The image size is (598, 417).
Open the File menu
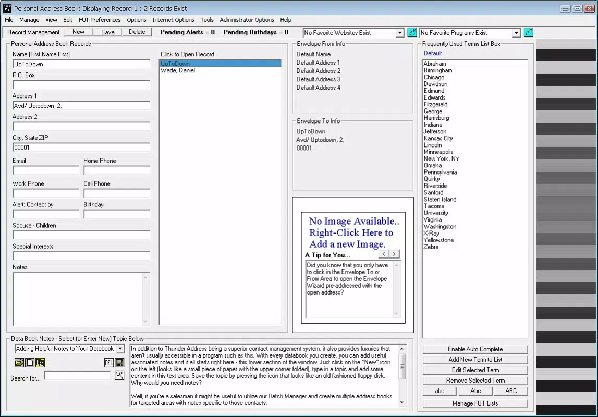[9, 20]
